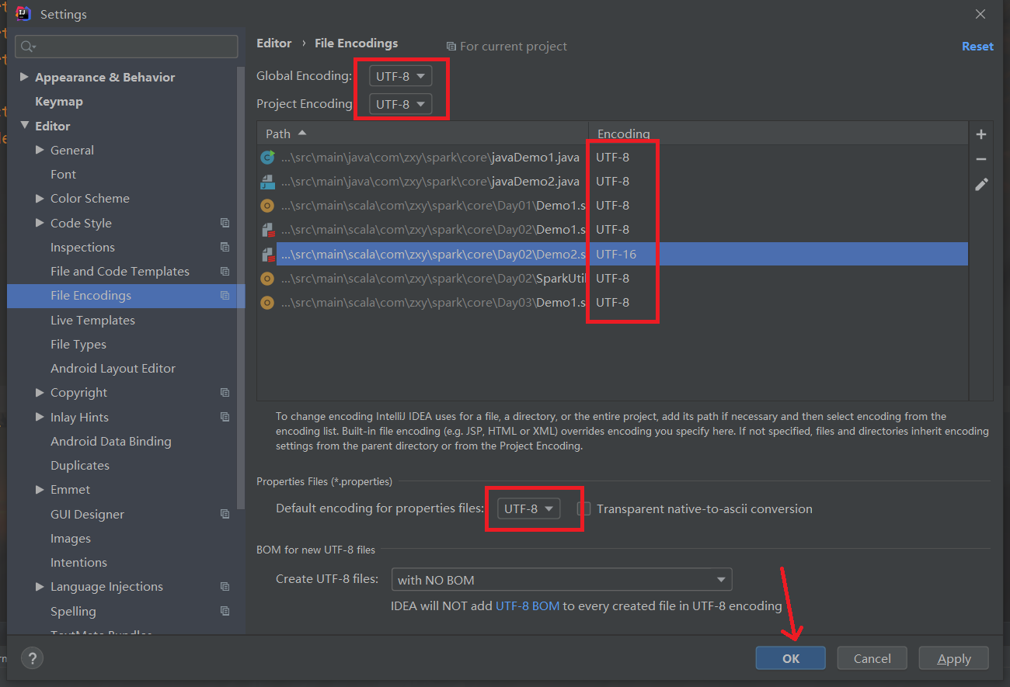Image resolution: width=1010 pixels, height=687 pixels.
Task: Click the add path icon (+)
Action: click(x=980, y=134)
